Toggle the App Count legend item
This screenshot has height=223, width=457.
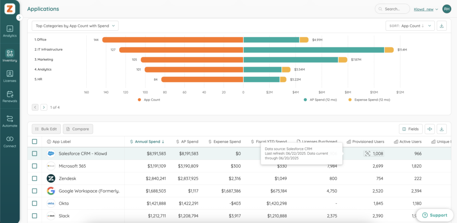tap(149, 100)
